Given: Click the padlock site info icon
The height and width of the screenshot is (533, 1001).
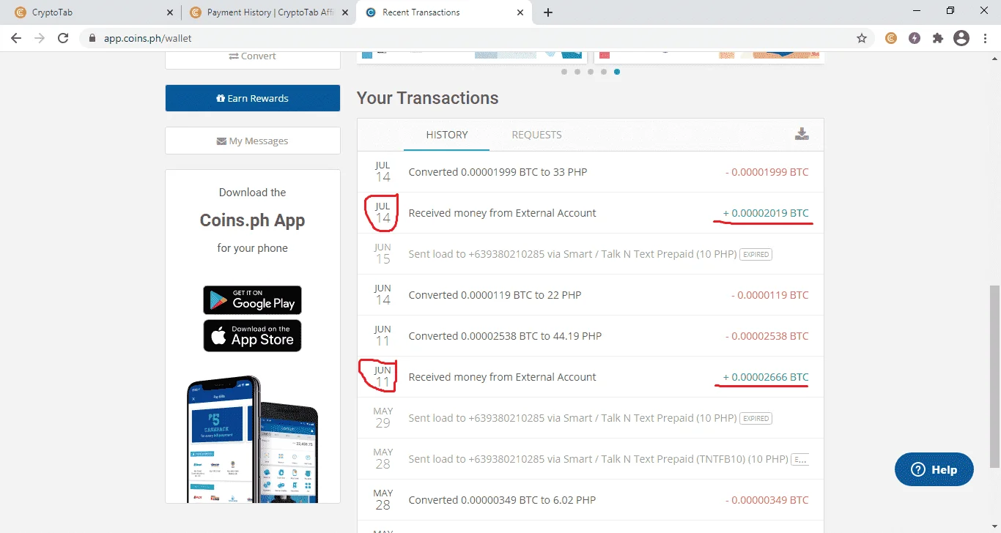Looking at the screenshot, I should (x=92, y=38).
